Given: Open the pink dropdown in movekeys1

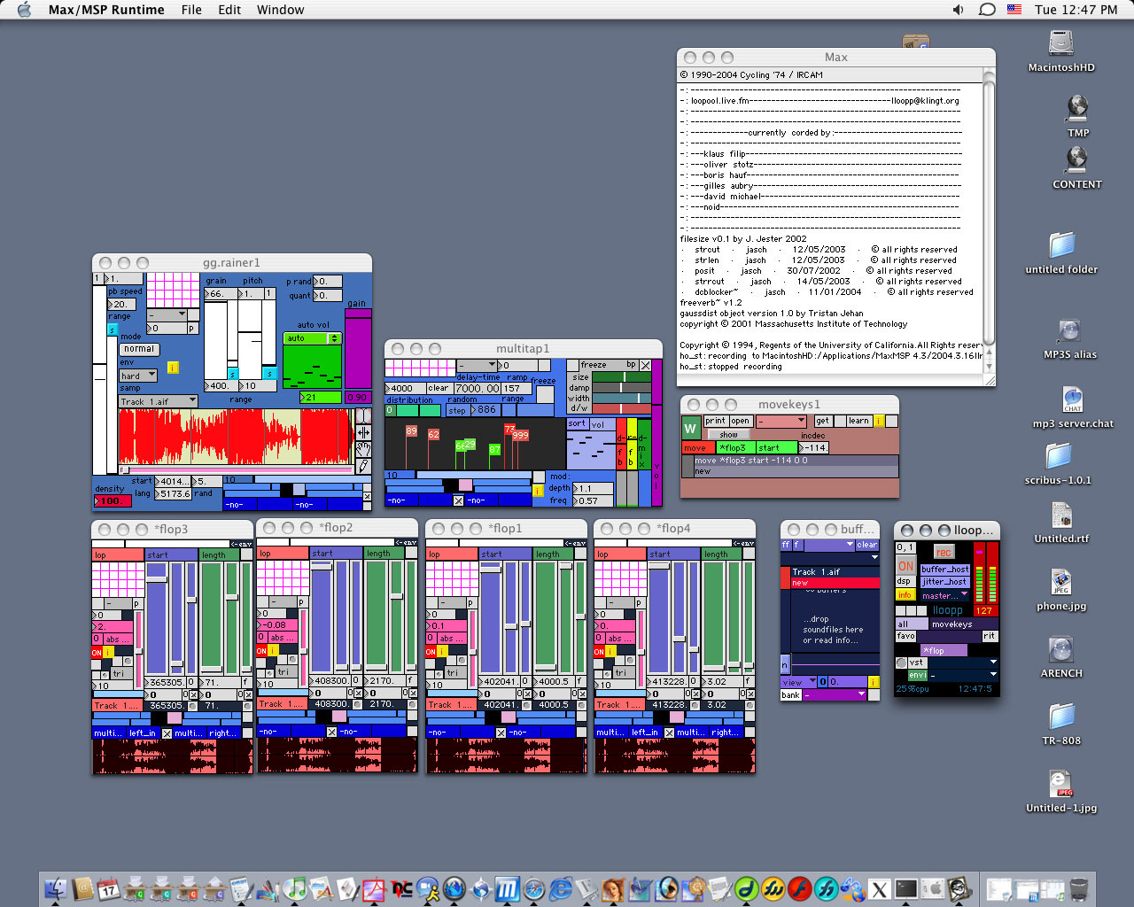Looking at the screenshot, I should (x=781, y=421).
